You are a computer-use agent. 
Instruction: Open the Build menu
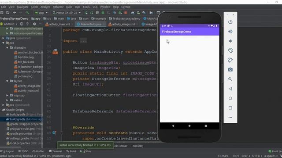pyautogui.click(x=69, y=7)
